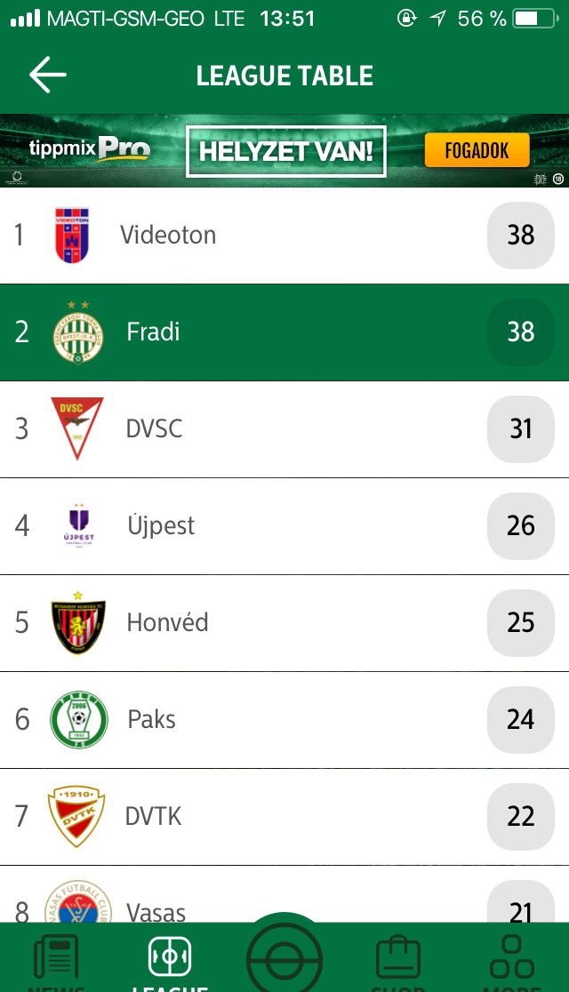Switch to the League tab
The width and height of the screenshot is (569, 992).
pyautogui.click(x=170, y=960)
